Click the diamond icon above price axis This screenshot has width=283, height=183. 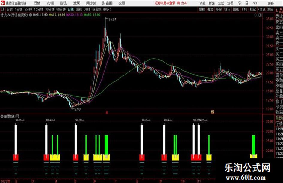[255, 15]
